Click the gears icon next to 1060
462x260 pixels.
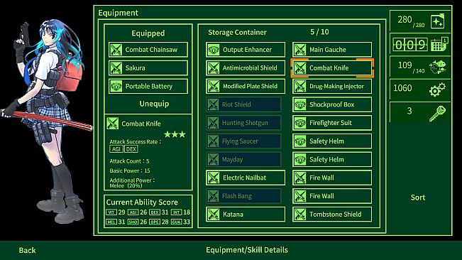[x=437, y=90]
